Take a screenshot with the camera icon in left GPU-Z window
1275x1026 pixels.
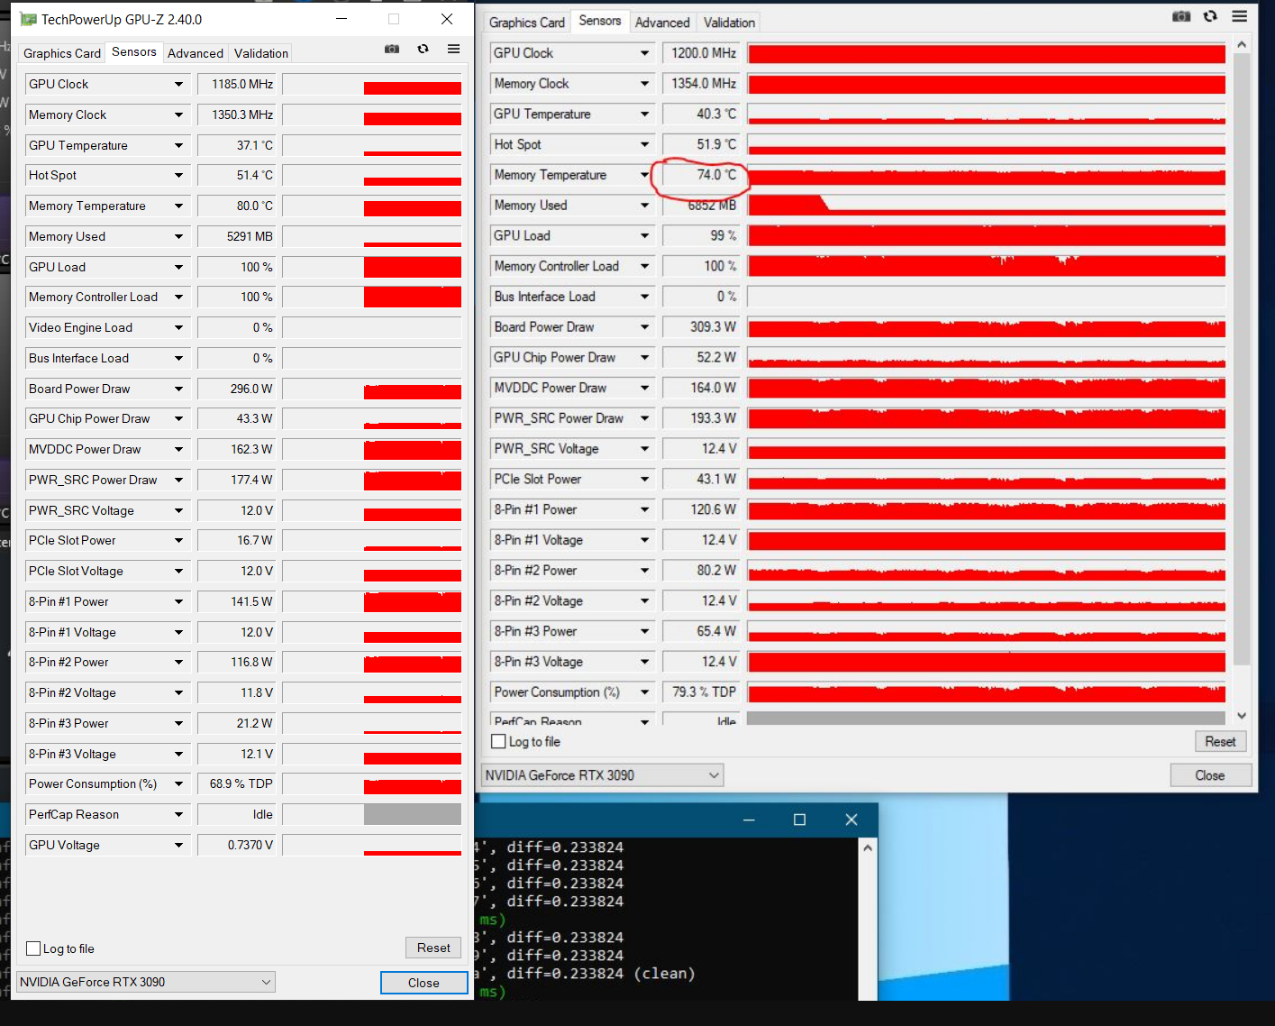[x=392, y=49]
